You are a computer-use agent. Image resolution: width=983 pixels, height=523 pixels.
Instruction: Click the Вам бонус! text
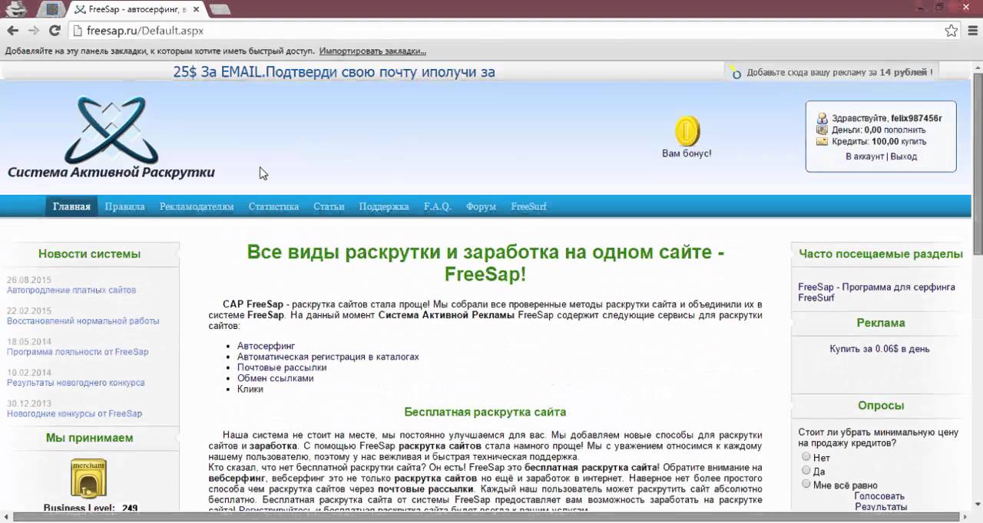[687, 153]
